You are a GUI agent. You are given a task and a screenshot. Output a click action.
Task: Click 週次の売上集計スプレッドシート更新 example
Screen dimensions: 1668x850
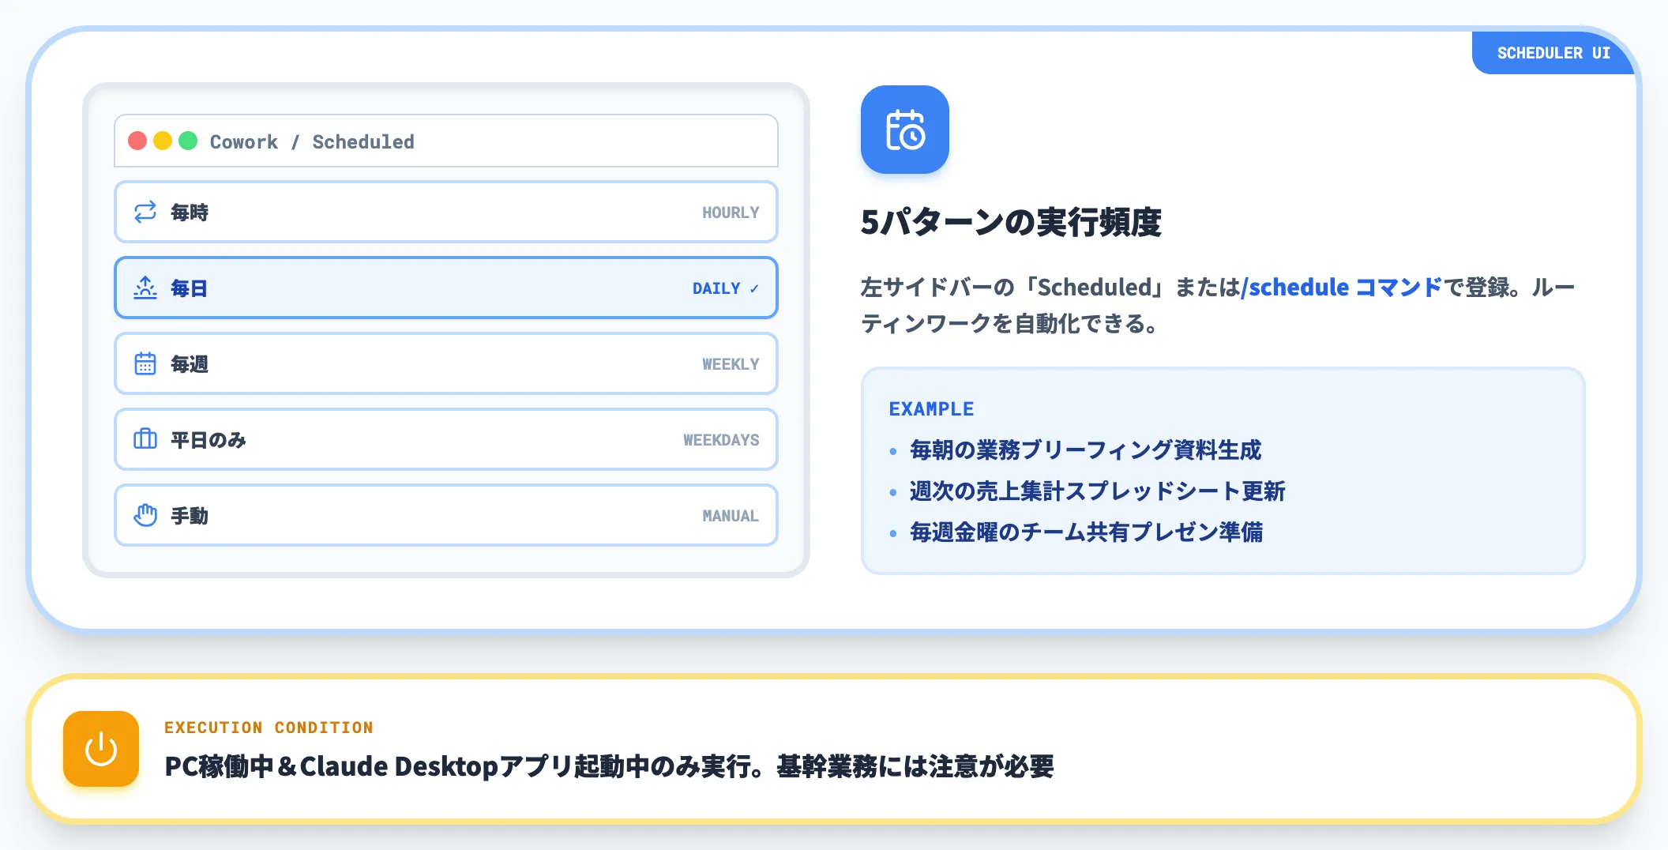[1097, 491]
